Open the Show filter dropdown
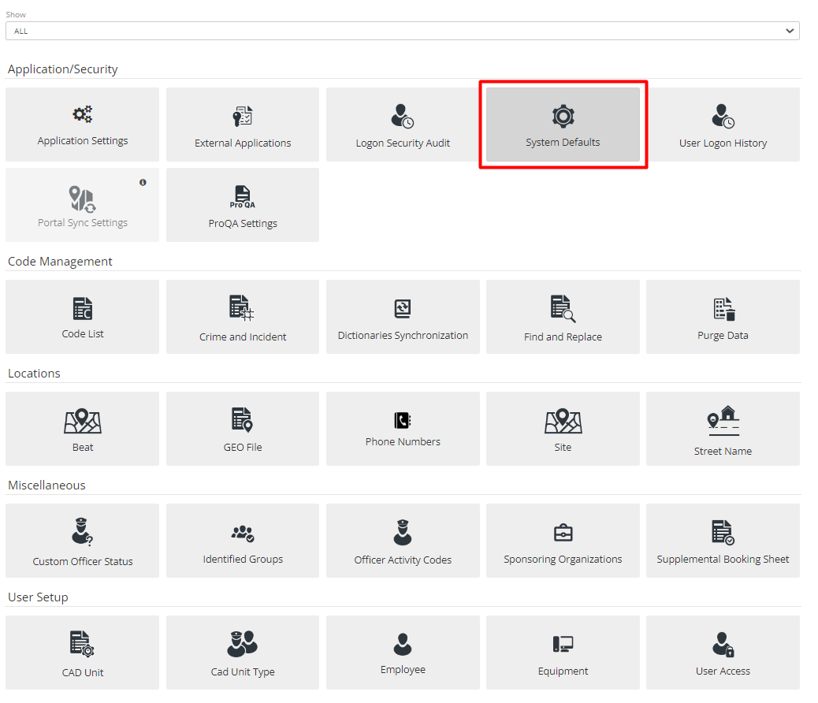818x703 pixels. (403, 31)
